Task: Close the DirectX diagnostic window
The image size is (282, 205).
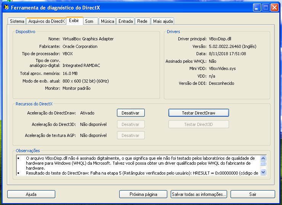Action: tap(274, 8)
